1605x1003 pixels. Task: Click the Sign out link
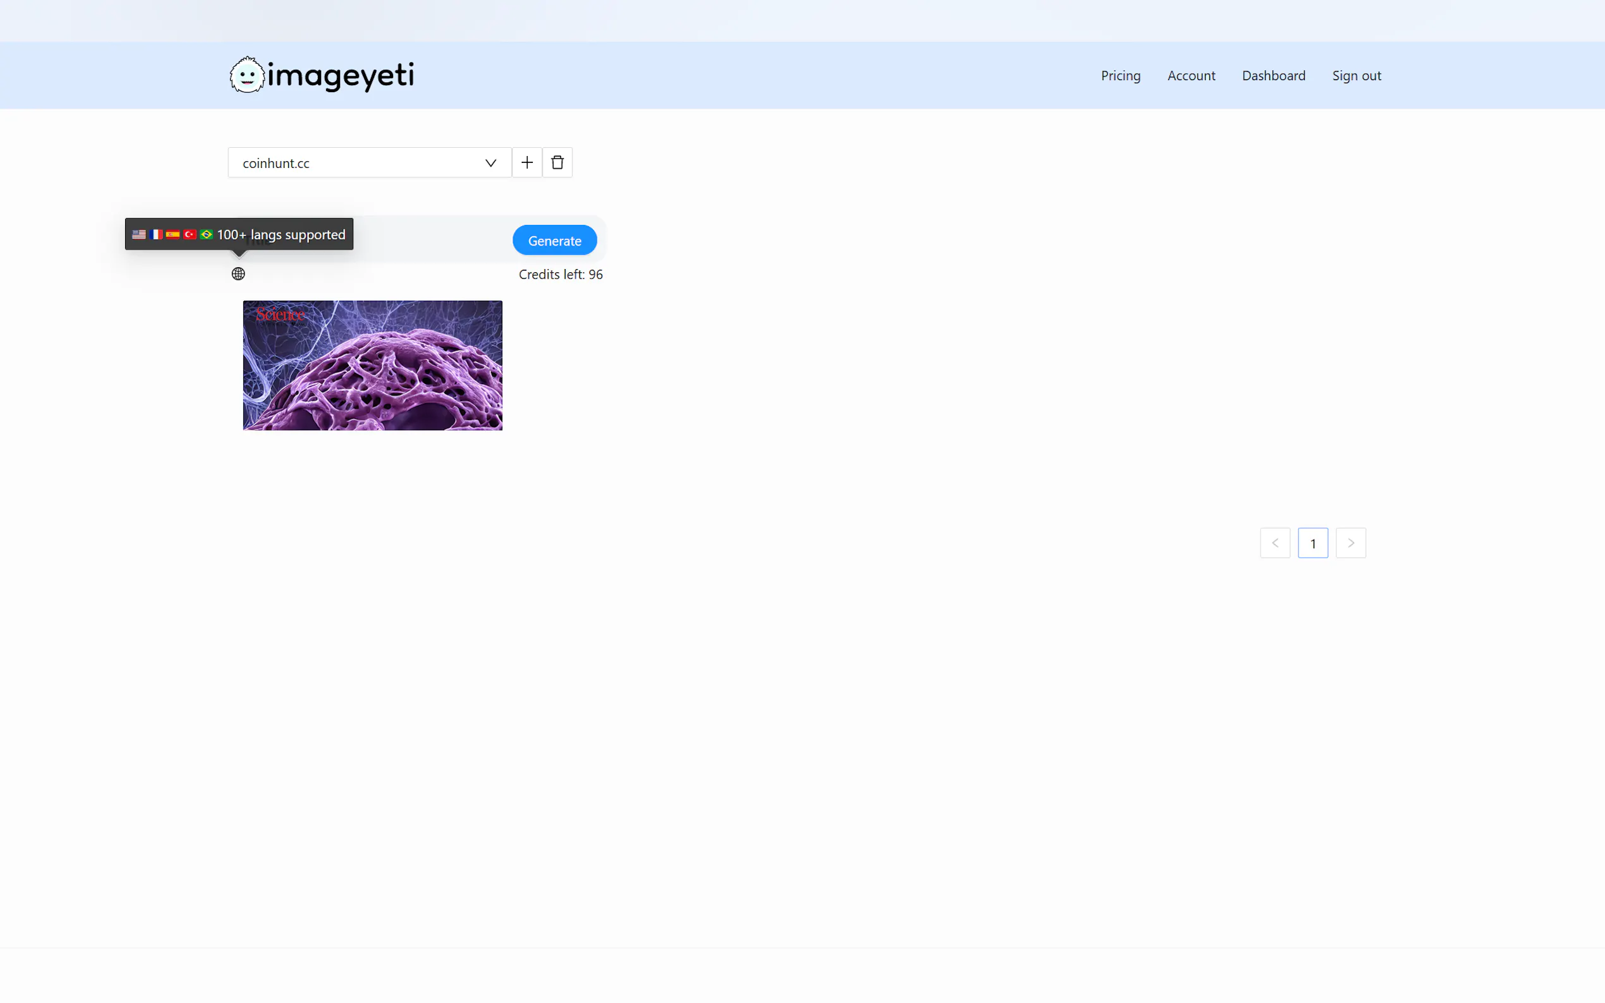point(1356,76)
